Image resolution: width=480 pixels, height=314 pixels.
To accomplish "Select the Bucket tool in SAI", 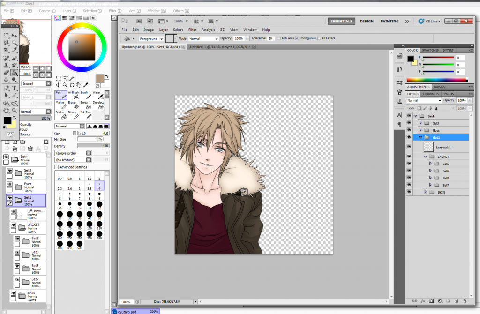I will (x=60, y=115).
